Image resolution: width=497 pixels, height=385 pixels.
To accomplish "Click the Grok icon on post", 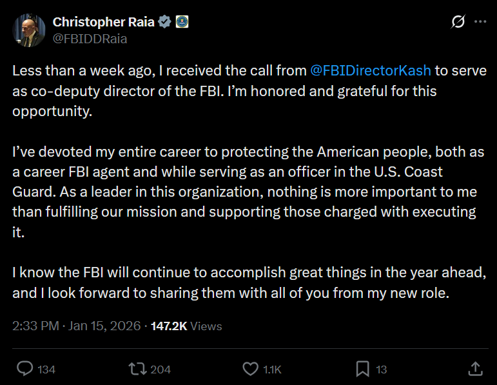I will click(458, 22).
